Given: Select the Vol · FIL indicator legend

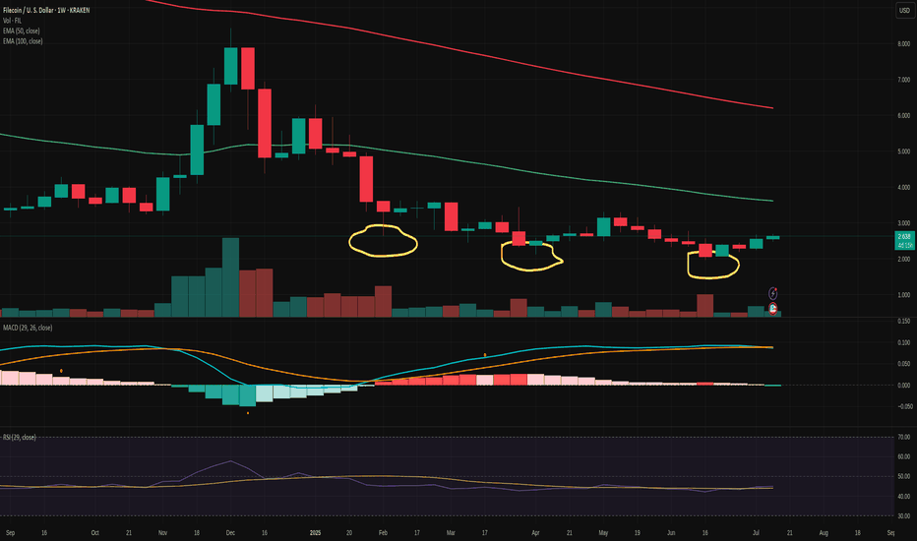Looking at the screenshot, I should click(12, 21).
